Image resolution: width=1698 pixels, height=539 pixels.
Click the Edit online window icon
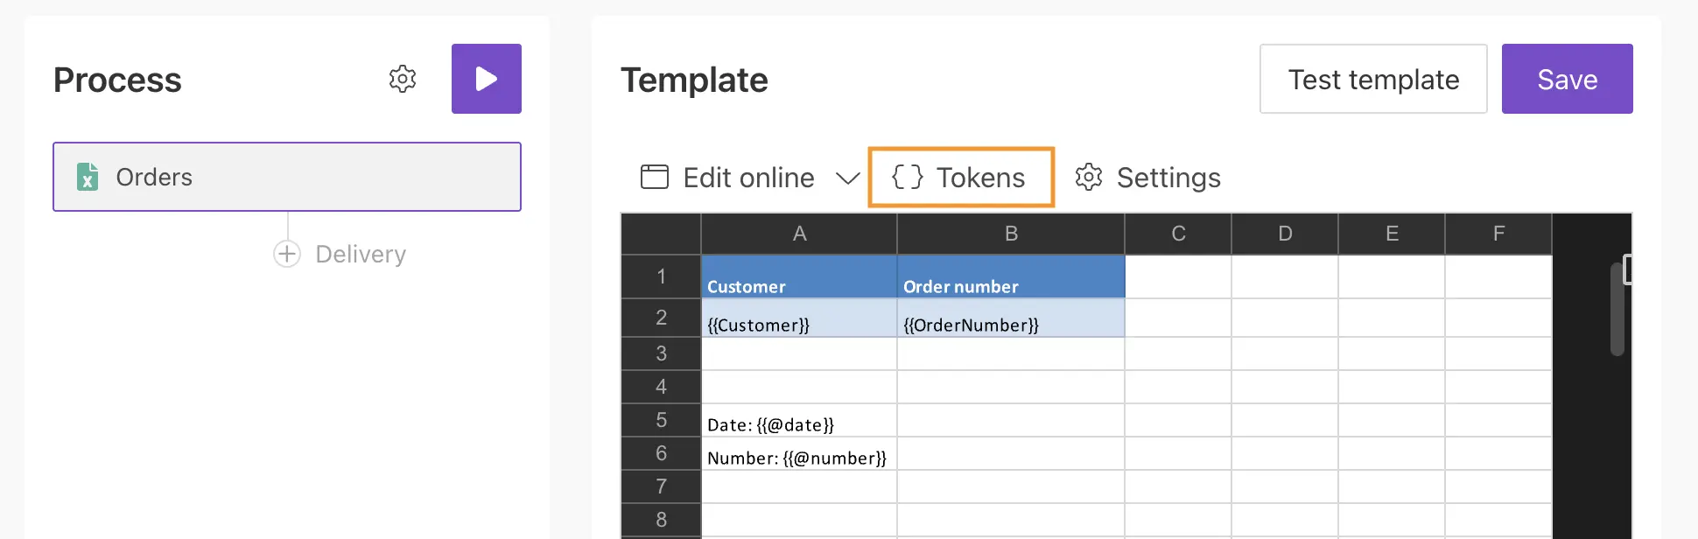[x=655, y=177]
